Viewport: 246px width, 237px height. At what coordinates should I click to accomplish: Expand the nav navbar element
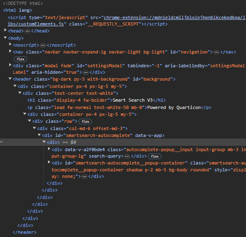(10, 51)
